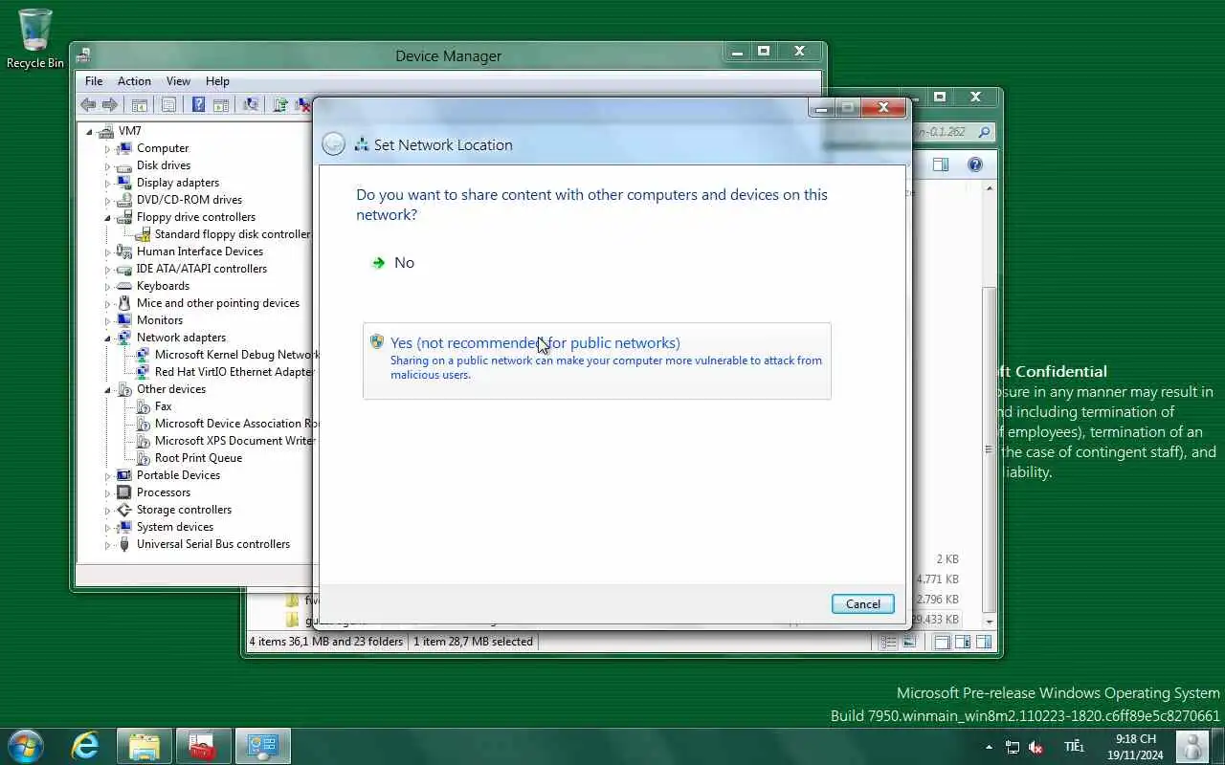Viewport: 1225px width, 765px height.
Task: Select the Fax device
Action: 163,406
